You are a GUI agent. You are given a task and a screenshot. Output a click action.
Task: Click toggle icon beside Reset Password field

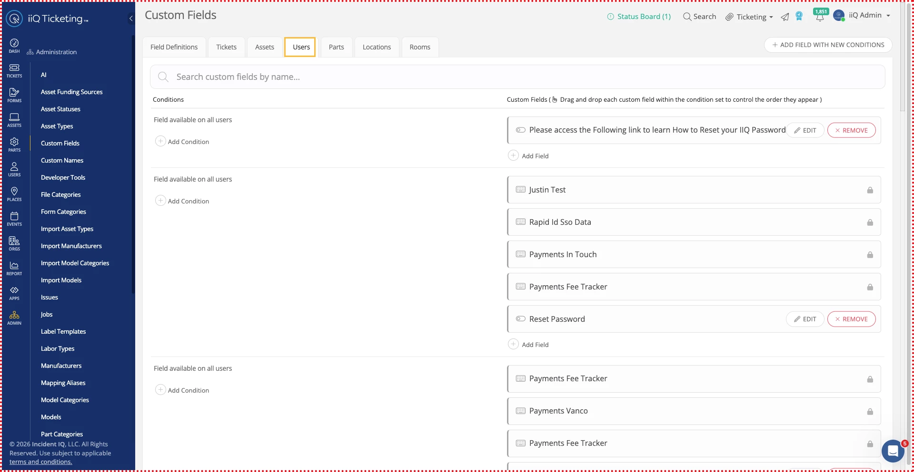point(521,318)
